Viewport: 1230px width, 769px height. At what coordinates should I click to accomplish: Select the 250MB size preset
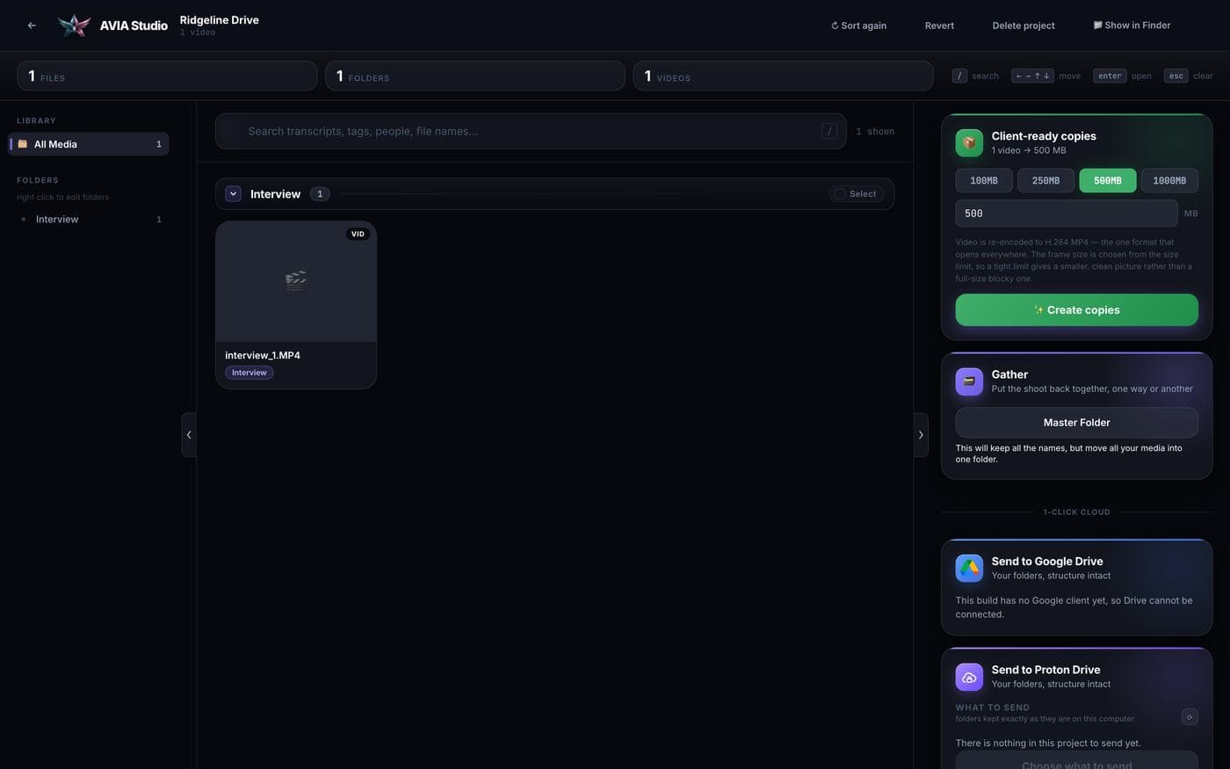[1045, 181]
